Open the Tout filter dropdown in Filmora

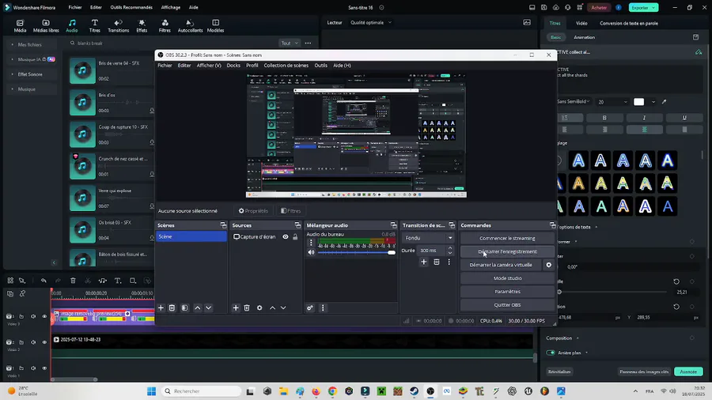tap(290, 43)
